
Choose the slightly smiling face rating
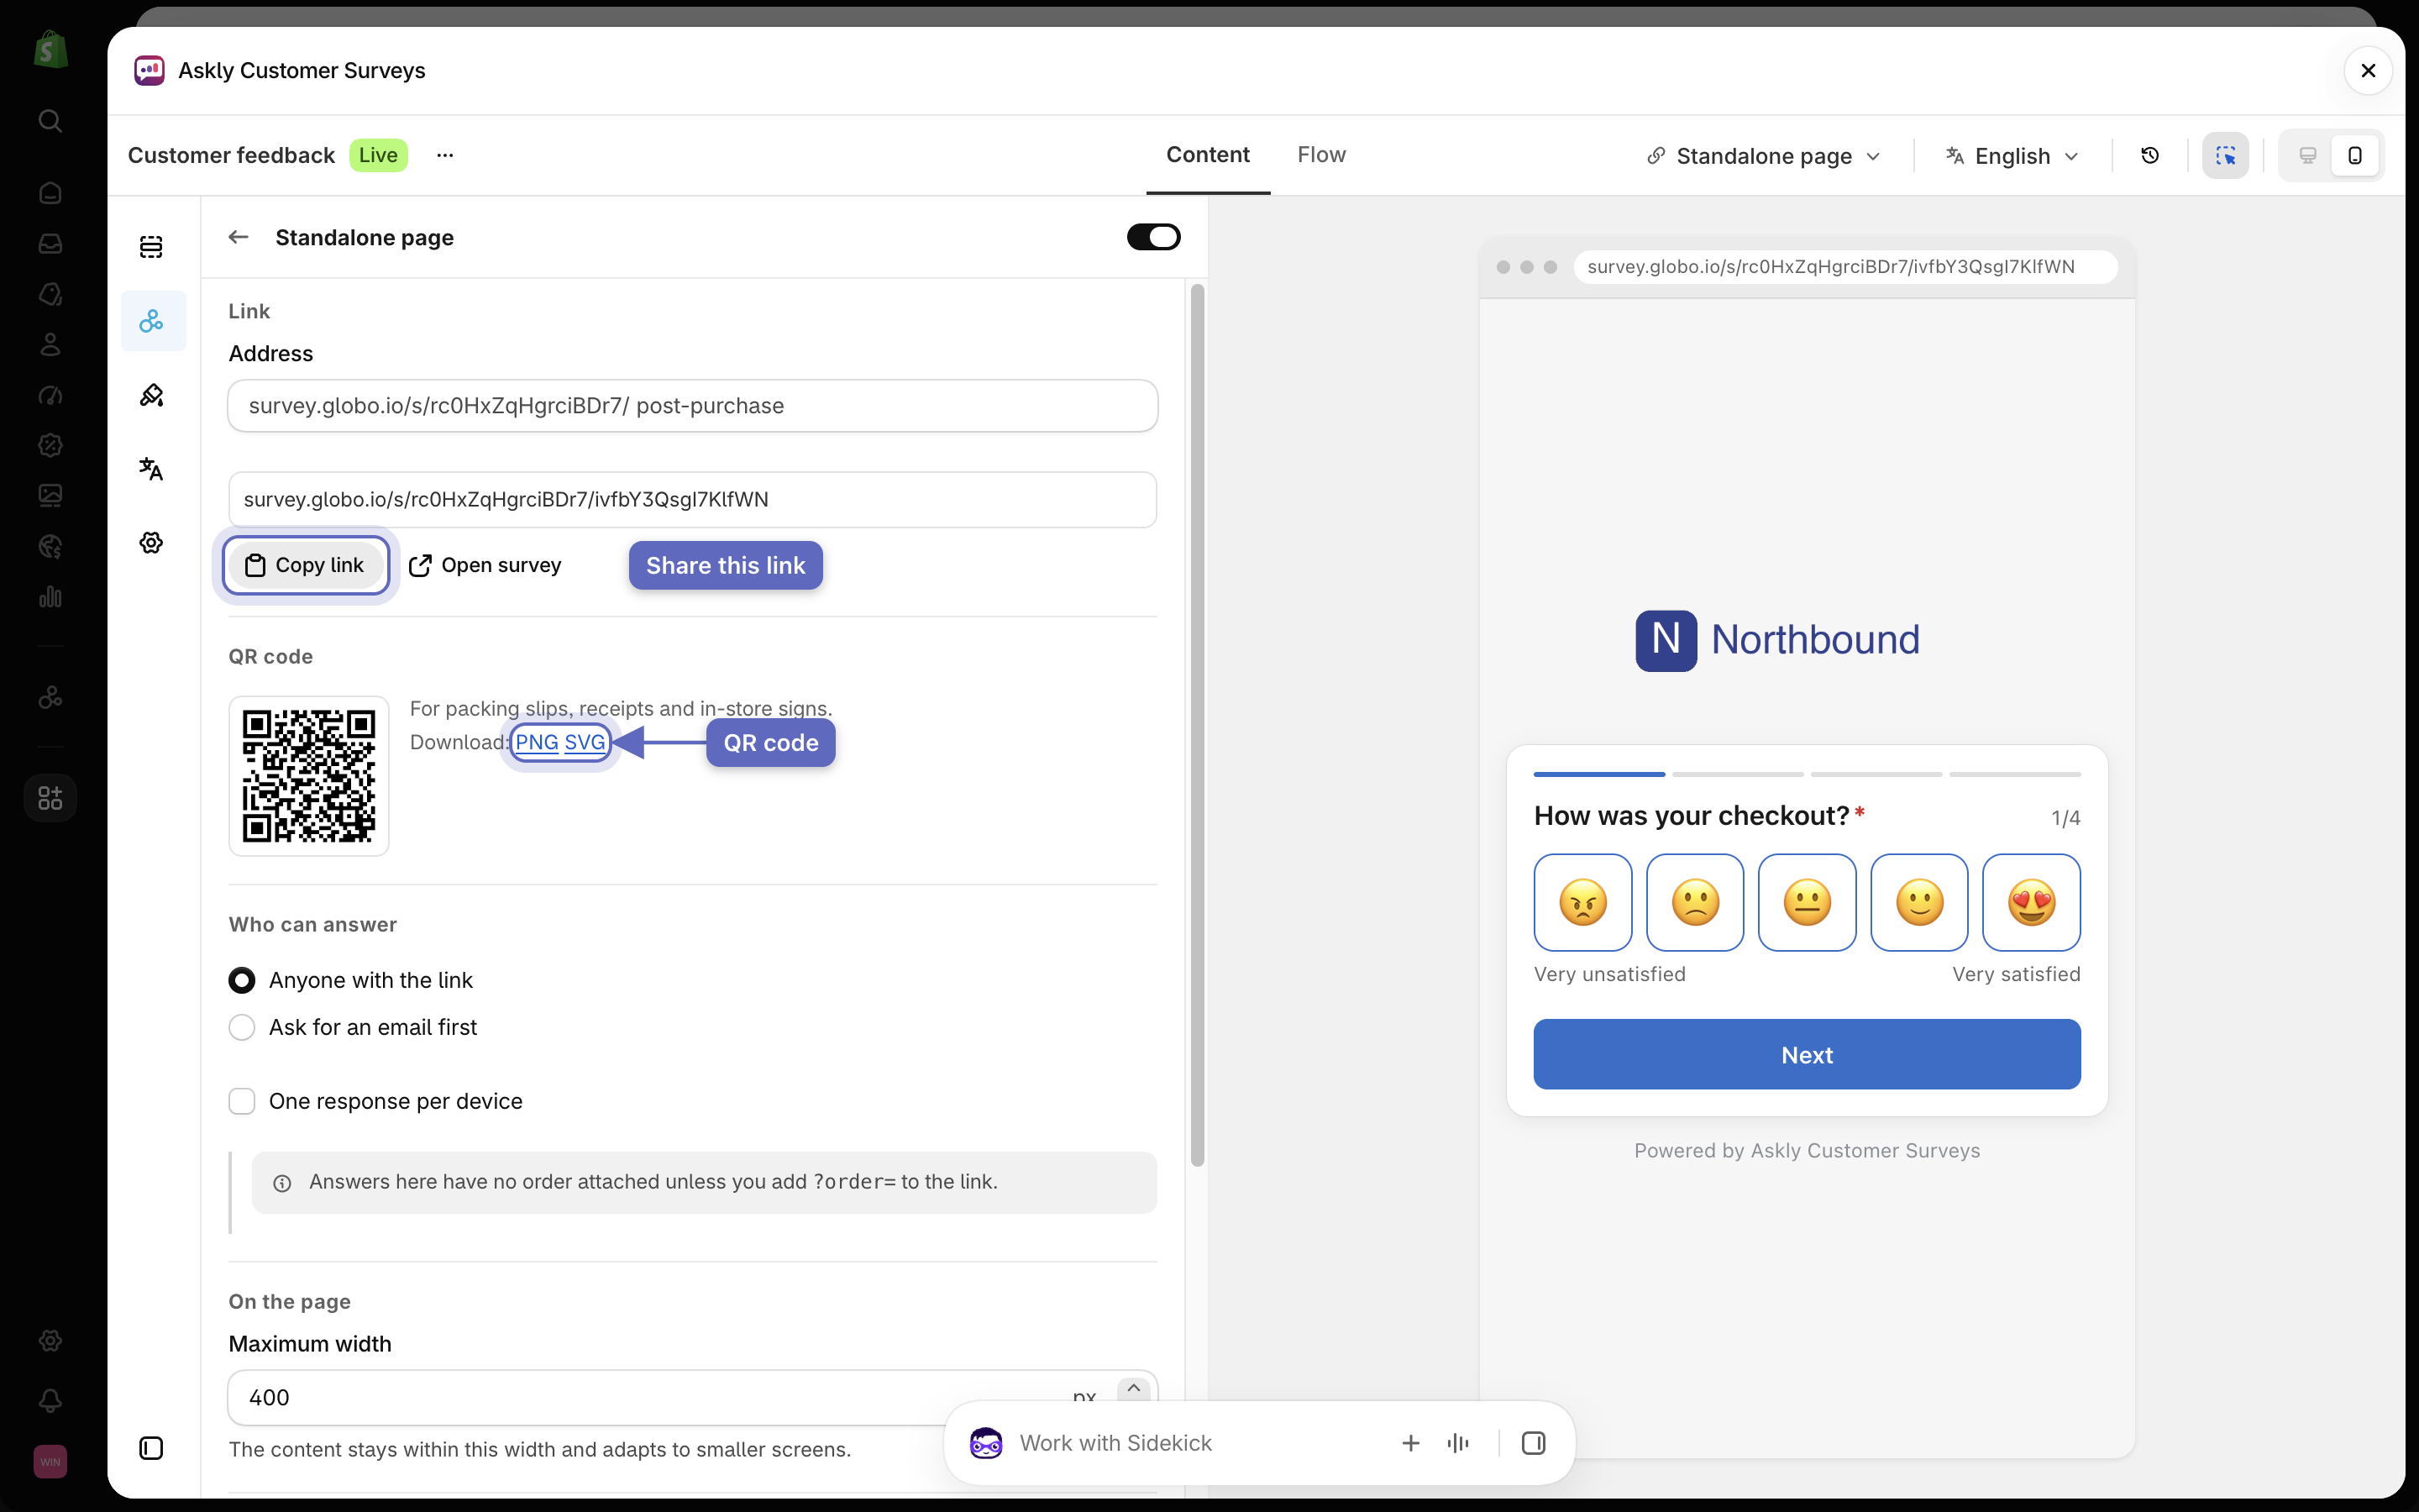(x=1919, y=902)
